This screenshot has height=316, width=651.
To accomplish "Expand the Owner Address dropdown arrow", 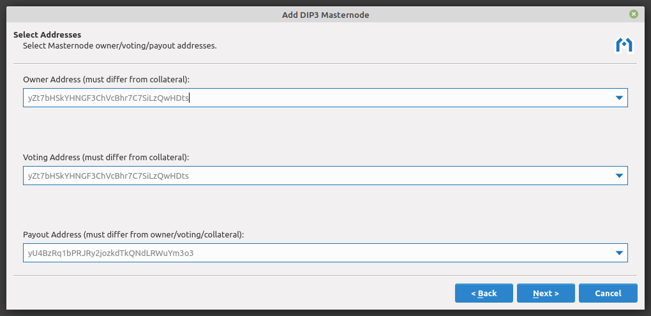I will coord(618,98).
